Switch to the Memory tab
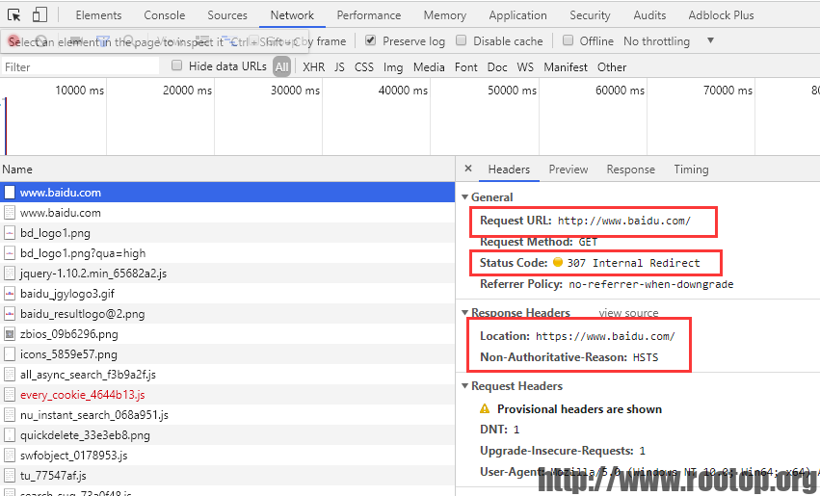Viewport: 820px width, 496px height. (x=444, y=15)
